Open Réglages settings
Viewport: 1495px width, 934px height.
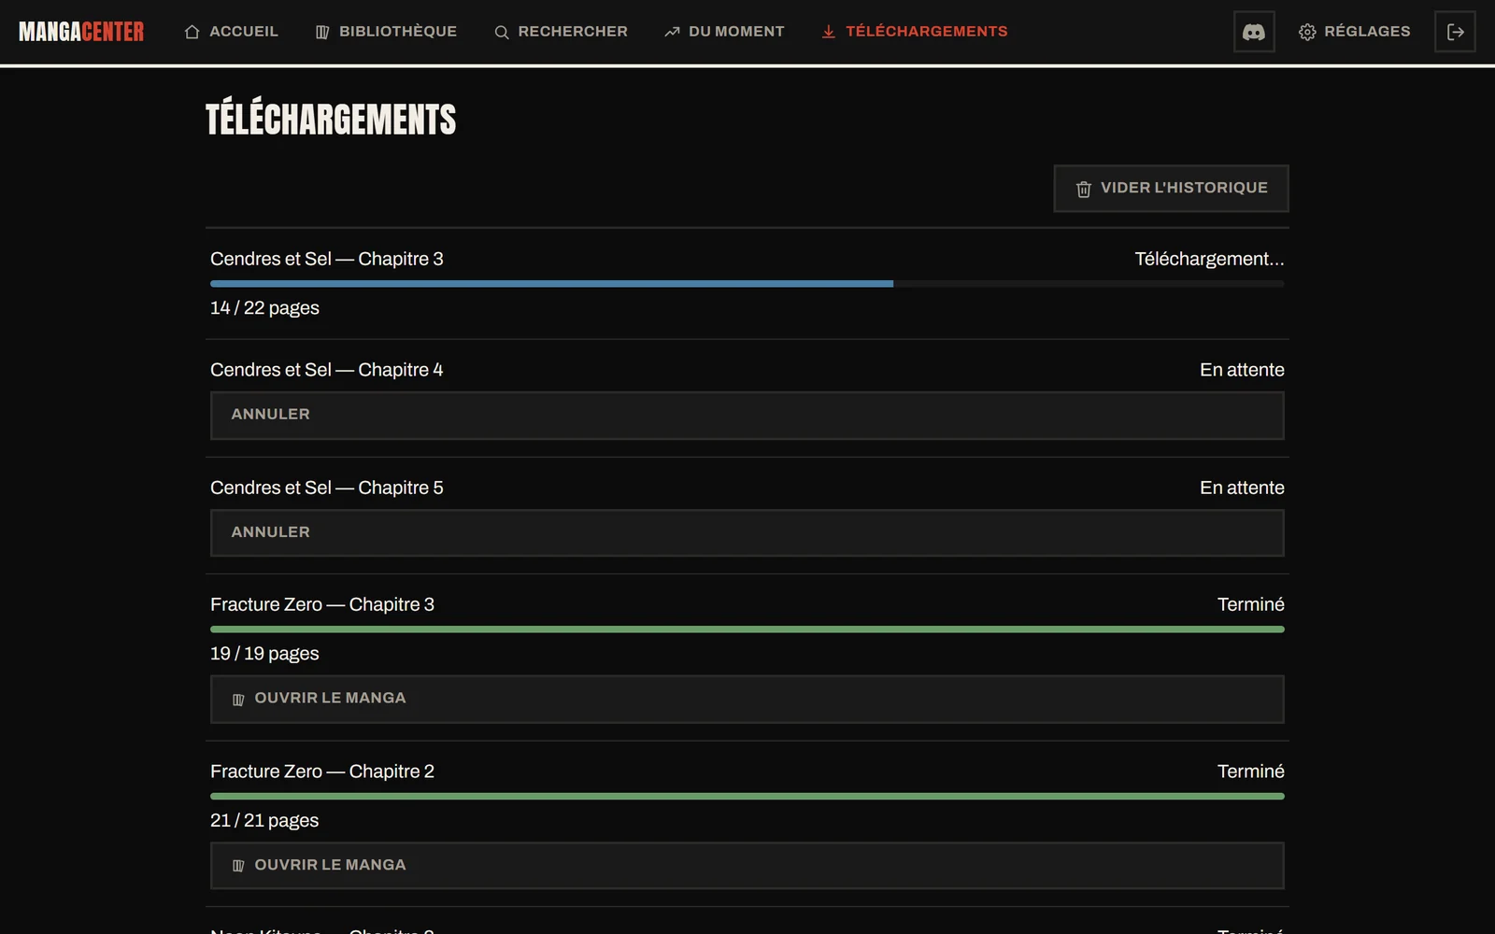point(1355,32)
